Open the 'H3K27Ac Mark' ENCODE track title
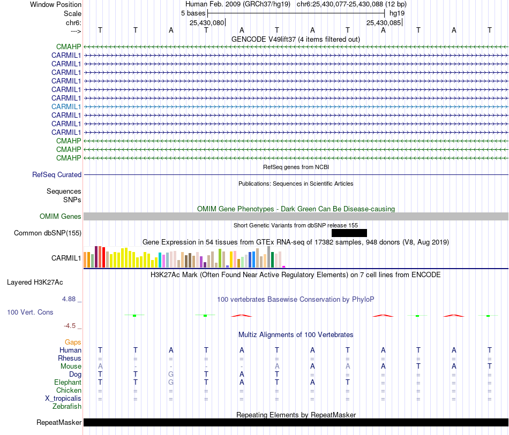 click(296, 275)
